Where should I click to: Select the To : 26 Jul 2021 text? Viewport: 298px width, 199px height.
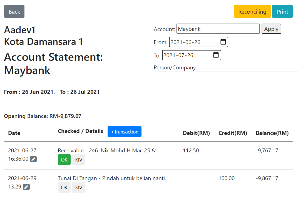coord(80,92)
